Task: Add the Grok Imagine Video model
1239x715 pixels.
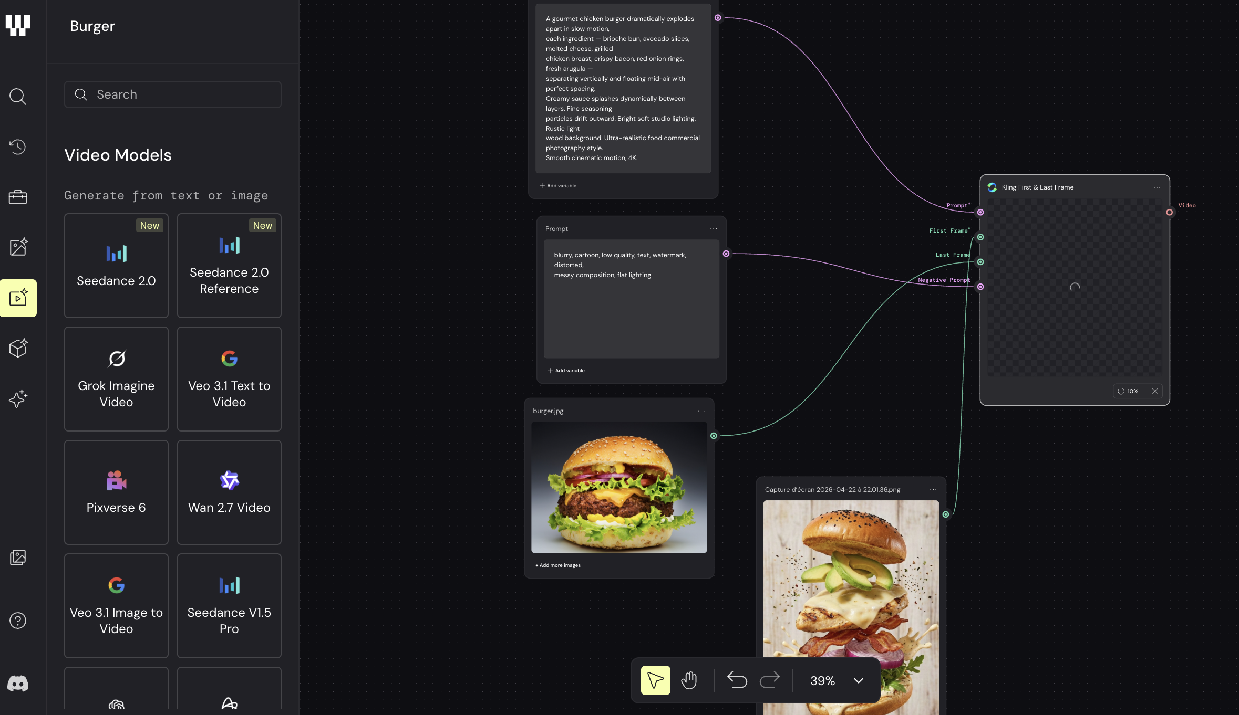Action: click(x=116, y=379)
